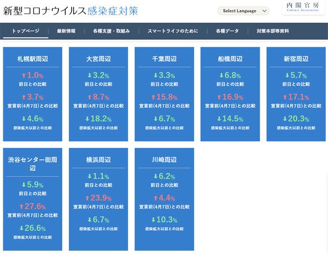The height and width of the screenshot is (254, 328).
Task: Open the 各種支援・取組み menu item
Action: (x=111, y=31)
